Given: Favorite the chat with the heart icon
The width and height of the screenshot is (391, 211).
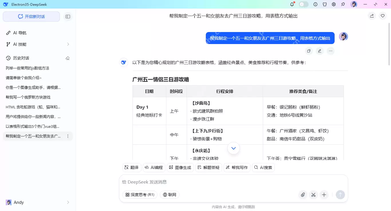Looking at the screenshot, I should click(383, 16).
